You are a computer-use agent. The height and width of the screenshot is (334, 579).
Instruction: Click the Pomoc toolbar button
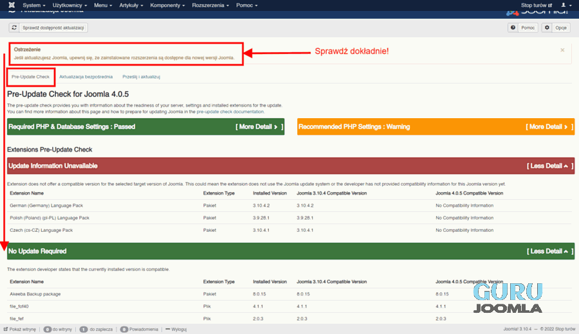tap(528, 28)
